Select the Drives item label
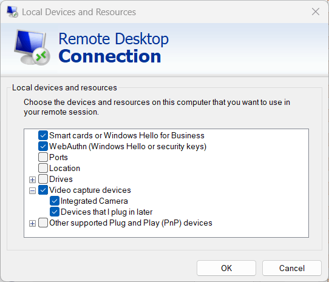 click(x=61, y=179)
